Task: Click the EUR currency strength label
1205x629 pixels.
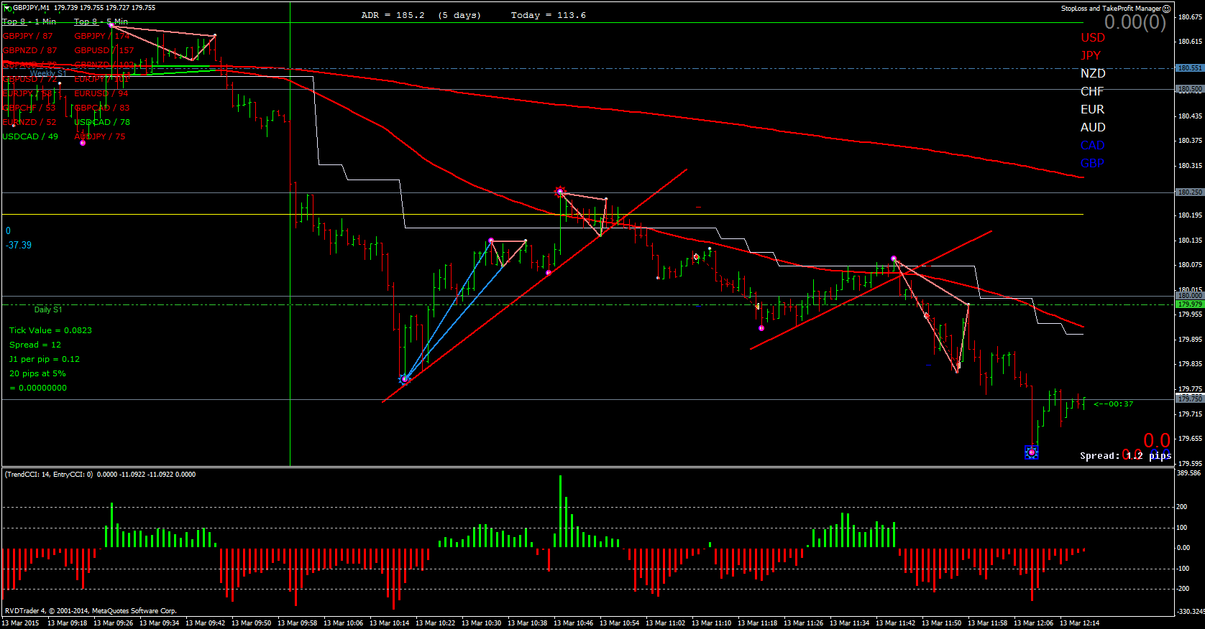Action: click(x=1092, y=110)
